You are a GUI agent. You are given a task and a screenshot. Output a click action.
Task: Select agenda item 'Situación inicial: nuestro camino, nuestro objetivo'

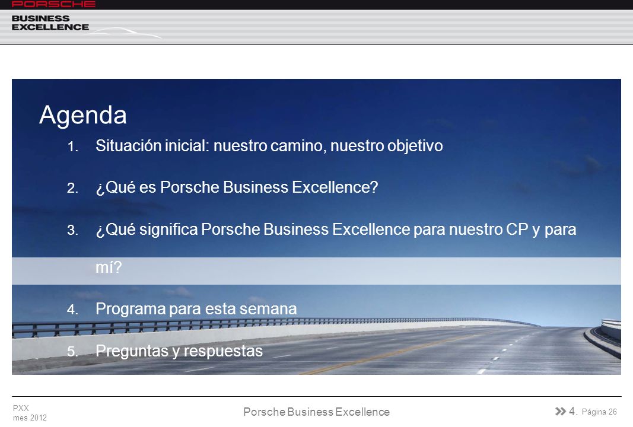pos(269,146)
